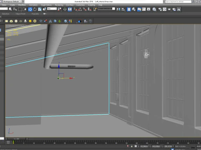Image resolution: width=201 pixels, height=150 pixels.
Task: Click previous frame arrow on time slider
Action: tap(6, 139)
